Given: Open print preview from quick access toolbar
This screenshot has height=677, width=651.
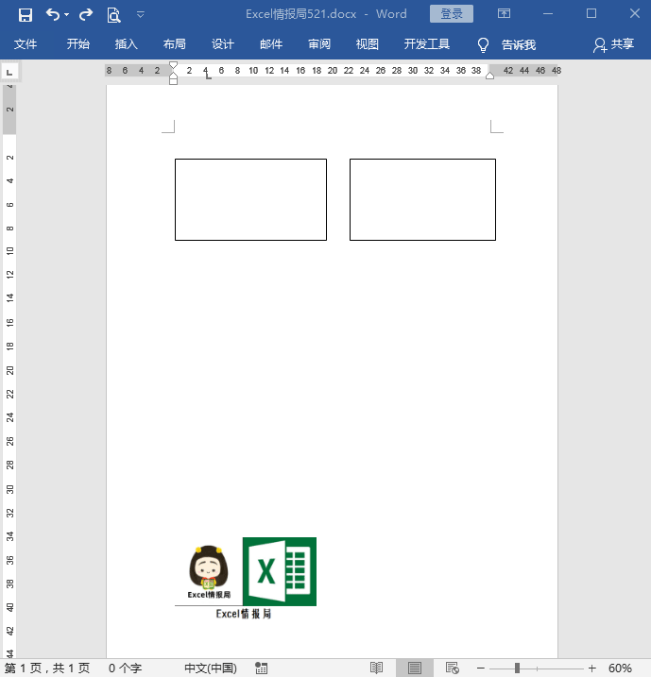Looking at the screenshot, I should pos(113,15).
